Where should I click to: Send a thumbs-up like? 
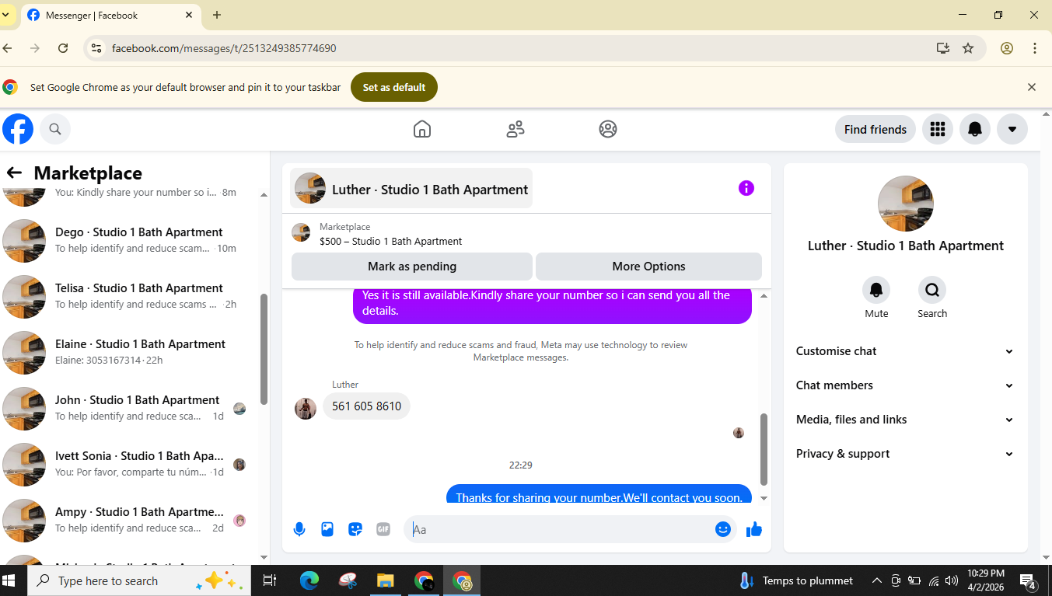pyautogui.click(x=754, y=529)
